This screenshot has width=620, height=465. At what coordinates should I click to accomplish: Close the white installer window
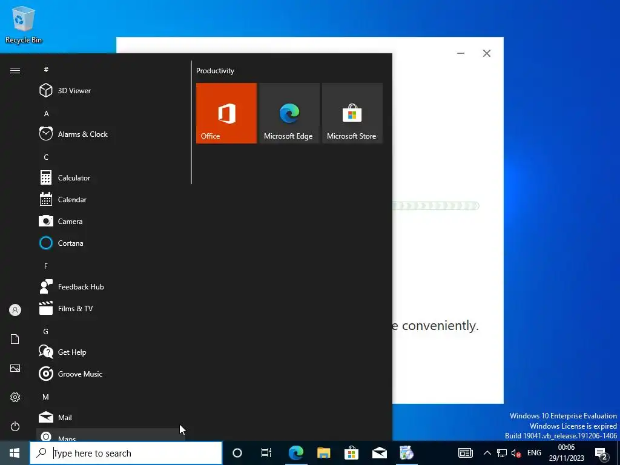click(487, 53)
